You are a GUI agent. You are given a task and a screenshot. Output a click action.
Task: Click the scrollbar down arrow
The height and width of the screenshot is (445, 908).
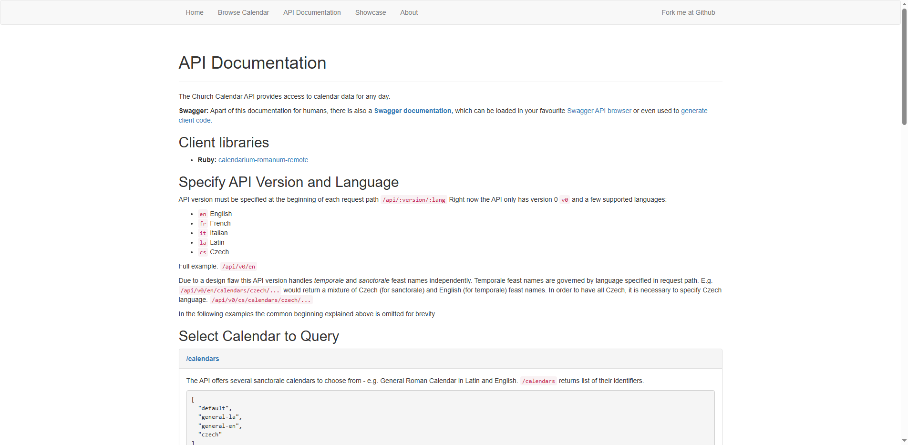pyautogui.click(x=904, y=441)
